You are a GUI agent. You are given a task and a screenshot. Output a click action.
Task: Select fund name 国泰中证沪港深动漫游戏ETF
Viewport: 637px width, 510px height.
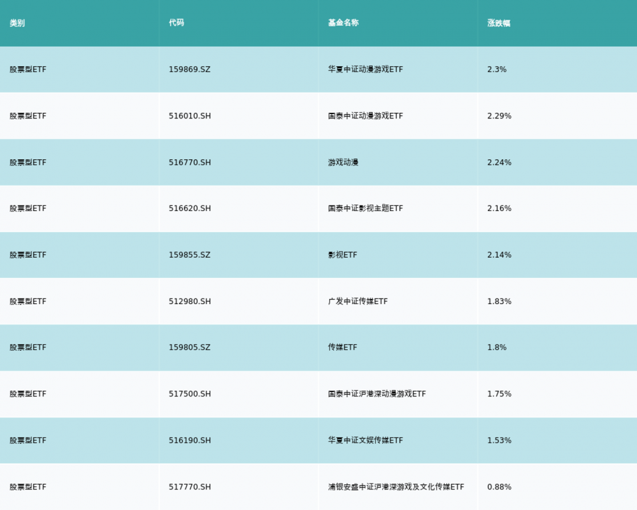point(377,394)
